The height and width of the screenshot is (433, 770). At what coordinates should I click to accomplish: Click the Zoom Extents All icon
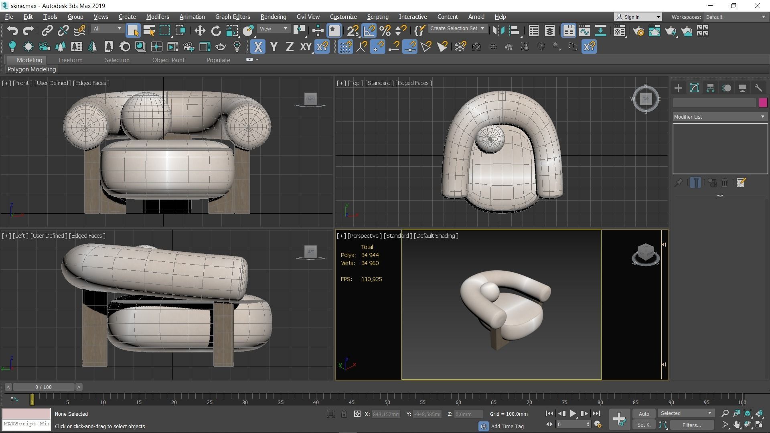(x=759, y=413)
